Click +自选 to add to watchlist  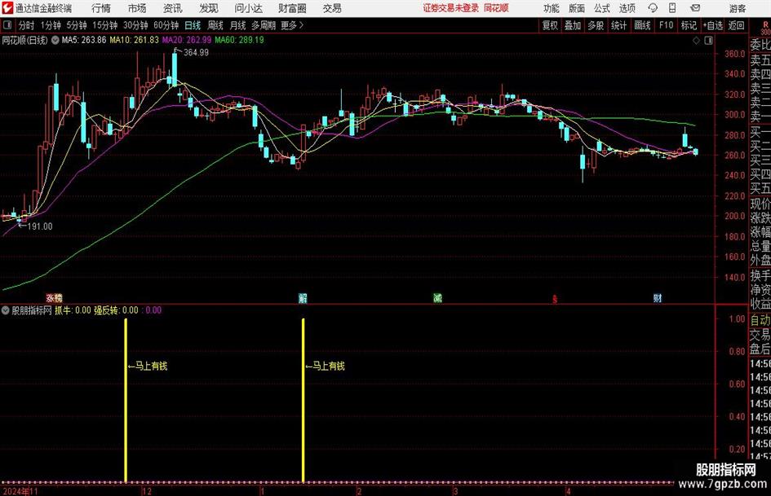713,25
